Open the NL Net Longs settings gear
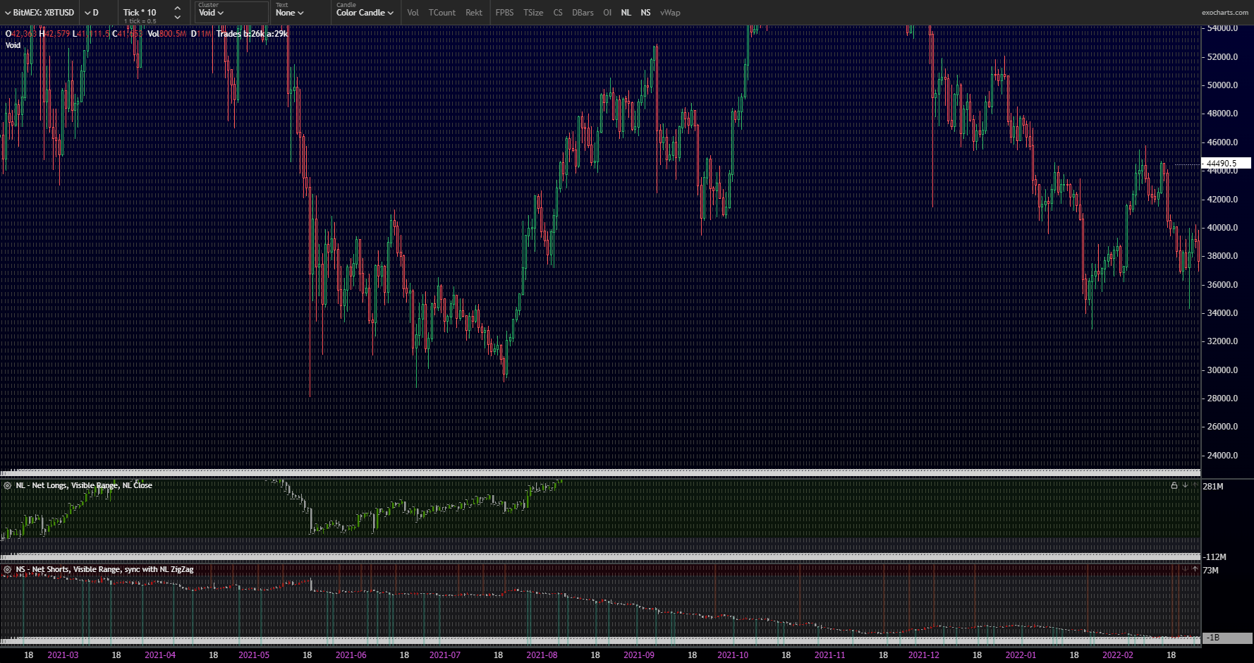1254x663 pixels. coord(8,485)
